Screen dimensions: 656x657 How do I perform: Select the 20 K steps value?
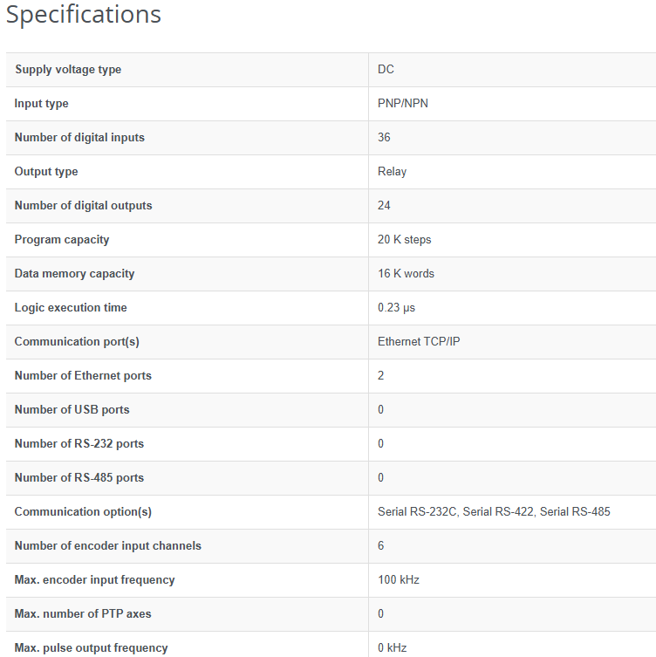tap(405, 240)
